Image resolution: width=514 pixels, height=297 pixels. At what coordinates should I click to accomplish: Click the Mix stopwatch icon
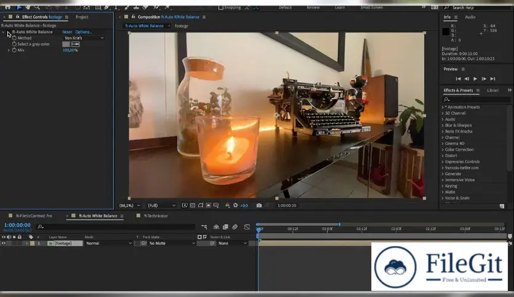click(x=14, y=50)
